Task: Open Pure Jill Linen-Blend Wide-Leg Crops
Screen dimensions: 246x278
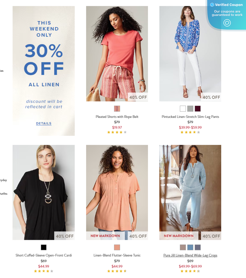Action: [x=190, y=255]
